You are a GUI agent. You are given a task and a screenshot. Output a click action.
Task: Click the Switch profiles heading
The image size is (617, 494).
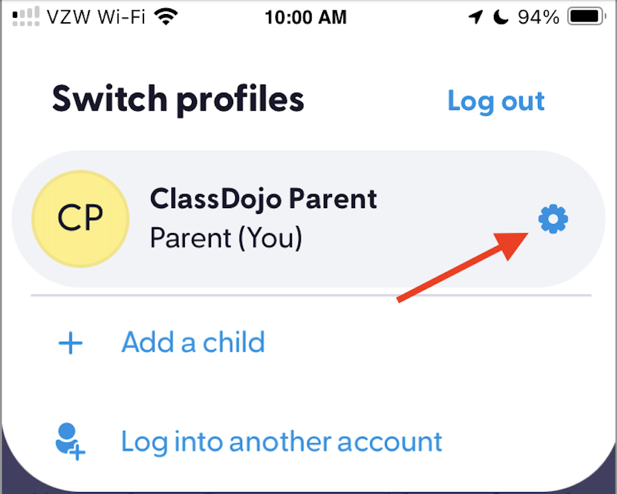point(178,99)
